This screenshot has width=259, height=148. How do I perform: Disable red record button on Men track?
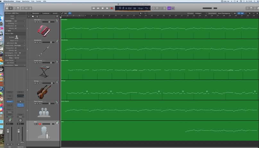tap(40, 124)
